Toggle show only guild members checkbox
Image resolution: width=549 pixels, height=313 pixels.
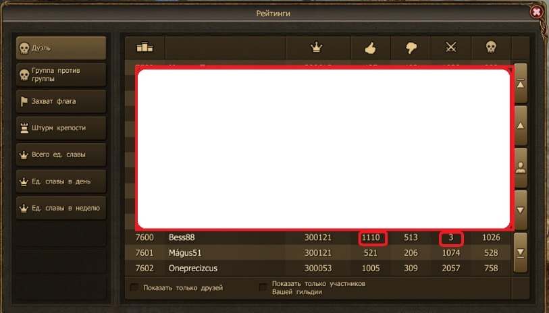(263, 288)
